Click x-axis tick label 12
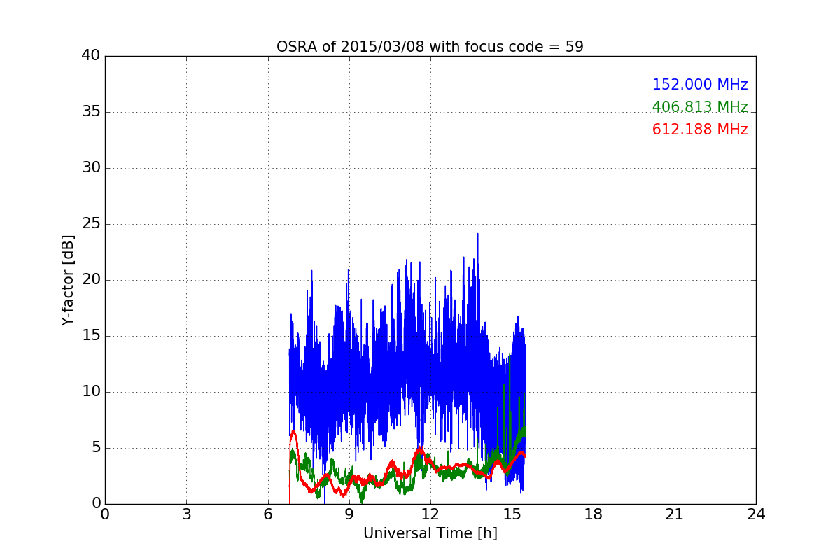The width and height of the screenshot is (840, 560). pyautogui.click(x=430, y=514)
